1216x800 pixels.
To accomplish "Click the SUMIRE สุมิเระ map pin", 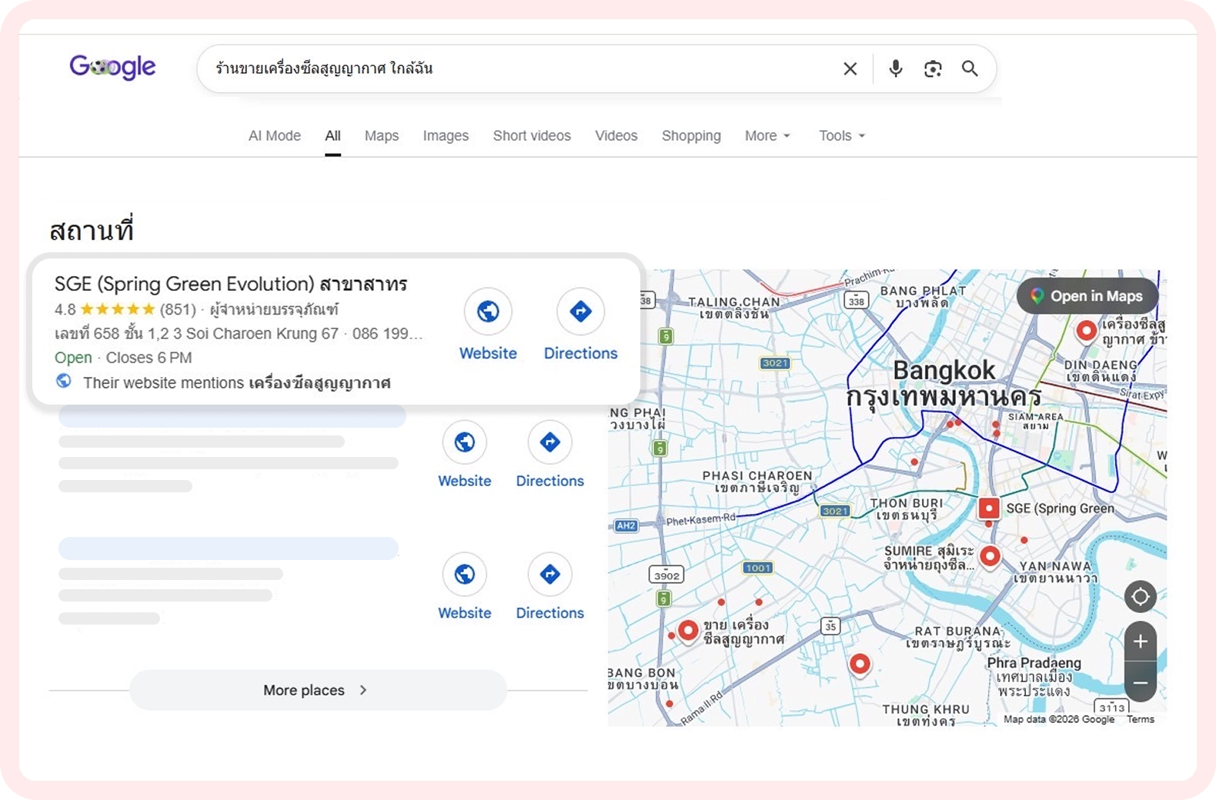I will (991, 555).
